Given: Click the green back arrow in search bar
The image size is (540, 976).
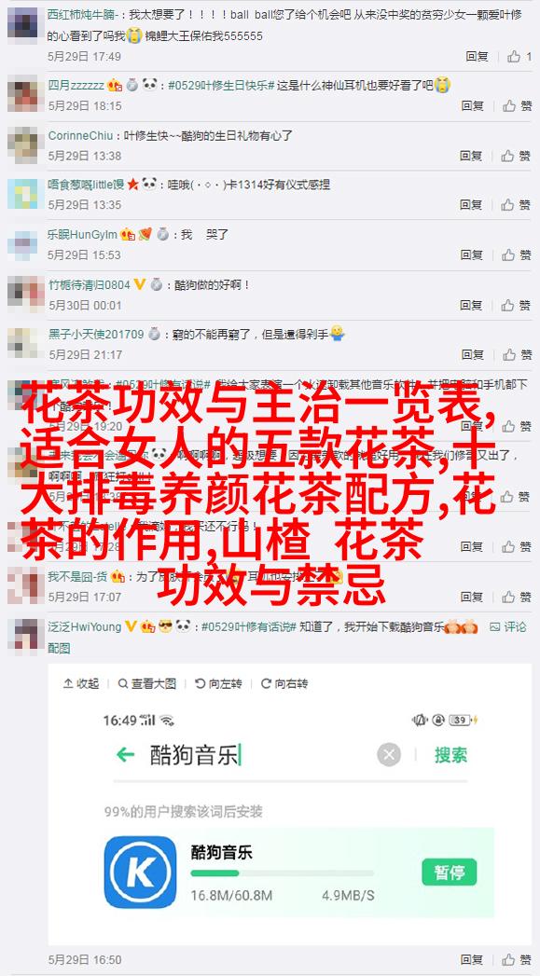Looking at the screenshot, I should pos(126,755).
